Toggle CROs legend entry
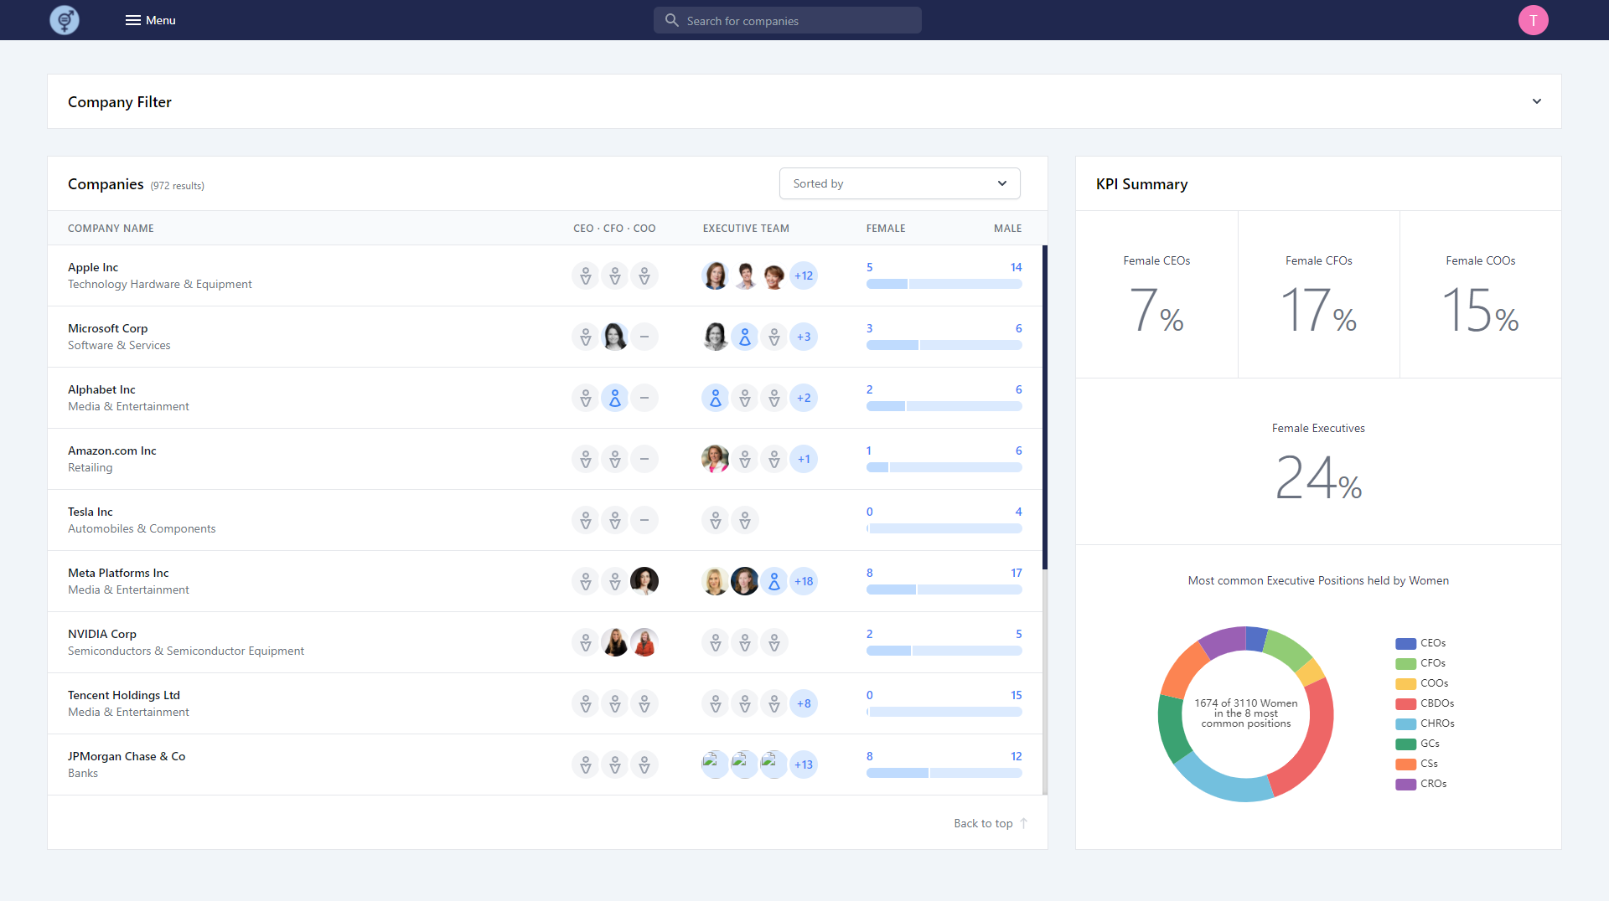The height and width of the screenshot is (901, 1609). point(1421,784)
